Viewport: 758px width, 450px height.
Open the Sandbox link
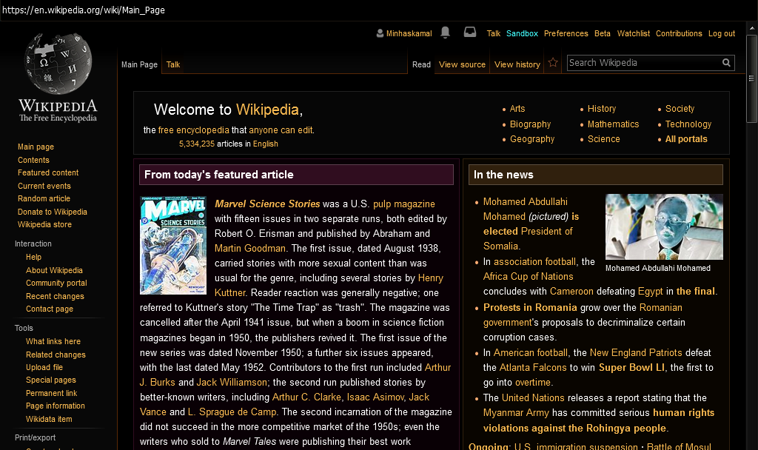point(522,33)
